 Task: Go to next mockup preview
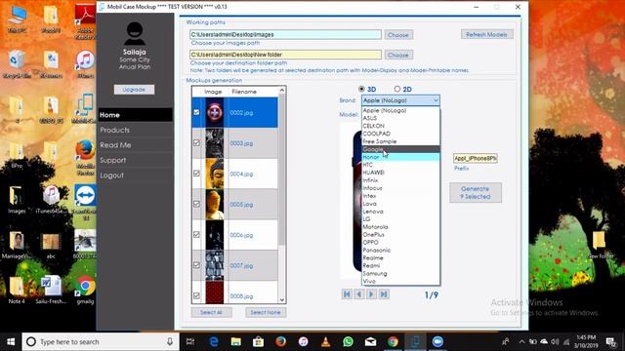[371, 294]
